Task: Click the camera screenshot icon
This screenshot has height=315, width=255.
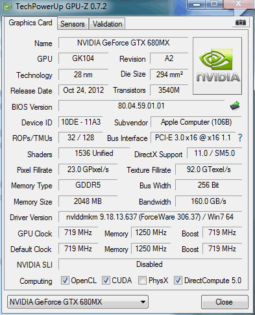Action: [240, 22]
